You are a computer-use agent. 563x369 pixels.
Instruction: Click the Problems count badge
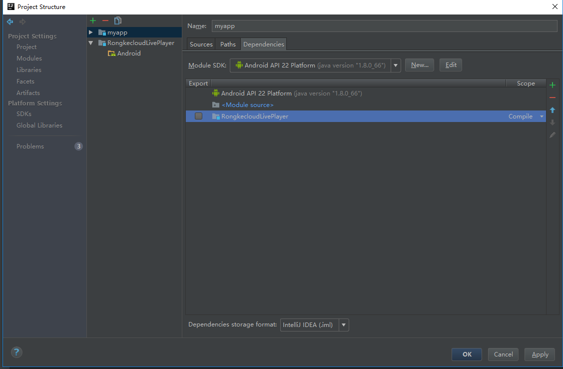coord(78,146)
